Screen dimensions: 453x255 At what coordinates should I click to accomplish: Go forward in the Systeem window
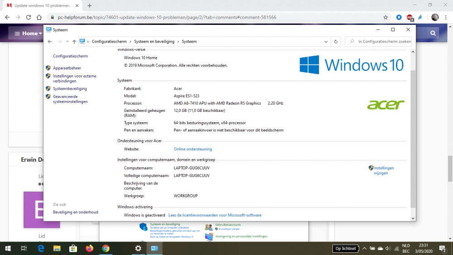59,42
